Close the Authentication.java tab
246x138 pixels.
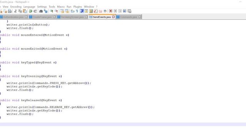pos(26,17)
